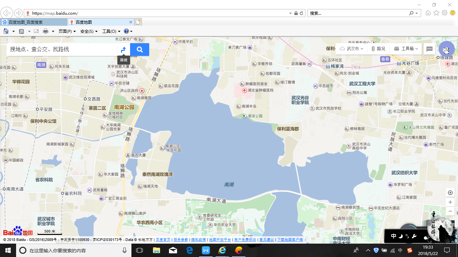Screen dimensions: 458x257
Task: Click the 光谷广场 metro station marker
Action: tap(399, 63)
